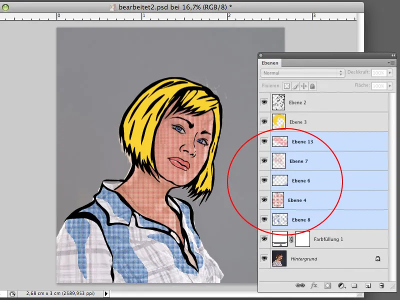Click the link layers icon
The height and width of the screenshot is (300, 400).
point(299,285)
